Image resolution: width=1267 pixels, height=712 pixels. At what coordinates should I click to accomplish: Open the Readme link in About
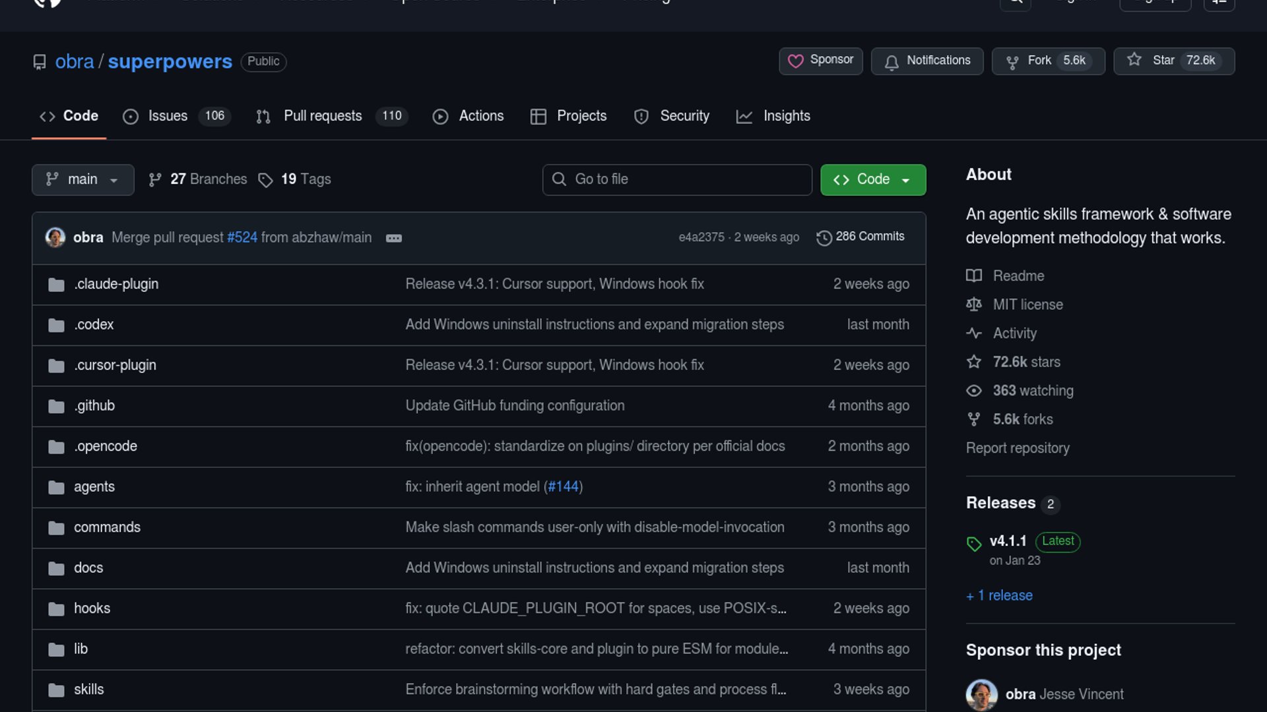tap(1018, 276)
